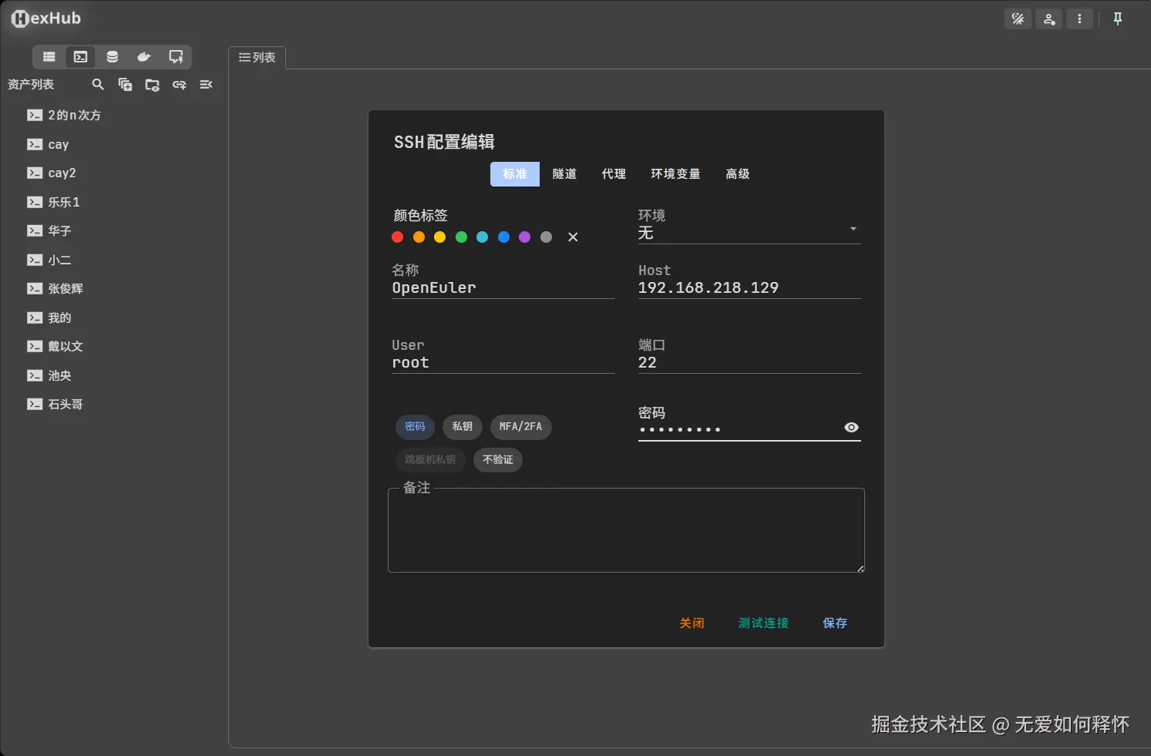
Task: Switch to the table list view icon
Action: 49,57
